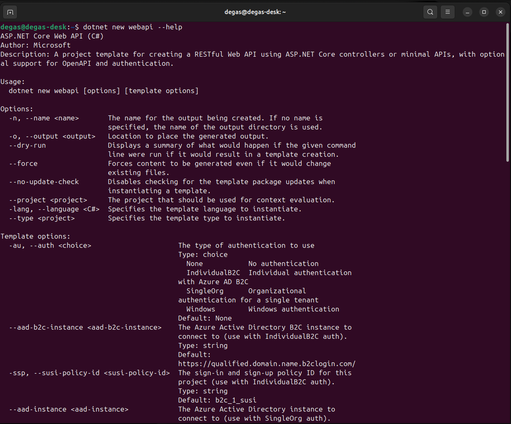Click the 'None' auth choice
Image resolution: width=511 pixels, height=424 pixels.
pyautogui.click(x=194, y=263)
